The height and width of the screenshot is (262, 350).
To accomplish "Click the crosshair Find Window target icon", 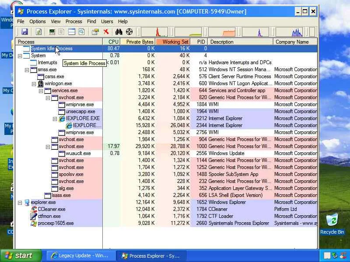I will pyautogui.click(x=129, y=32).
